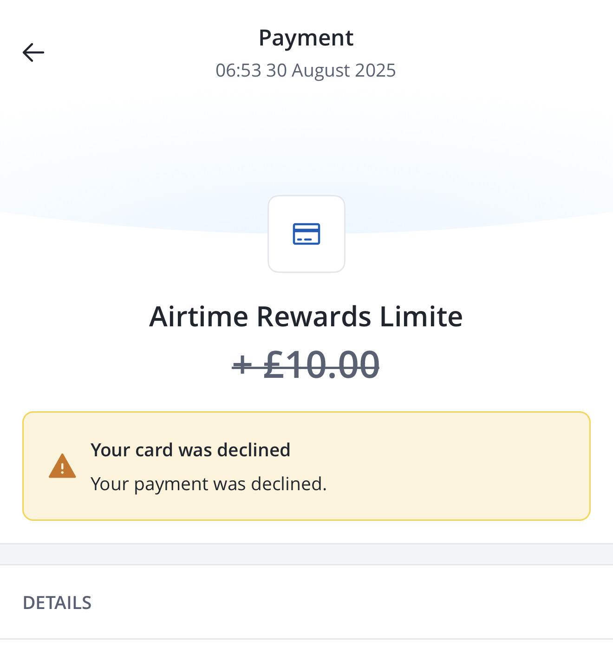Image resolution: width=613 pixels, height=661 pixels.
Task: Tap the orange warning triangle icon
Action: 62,466
